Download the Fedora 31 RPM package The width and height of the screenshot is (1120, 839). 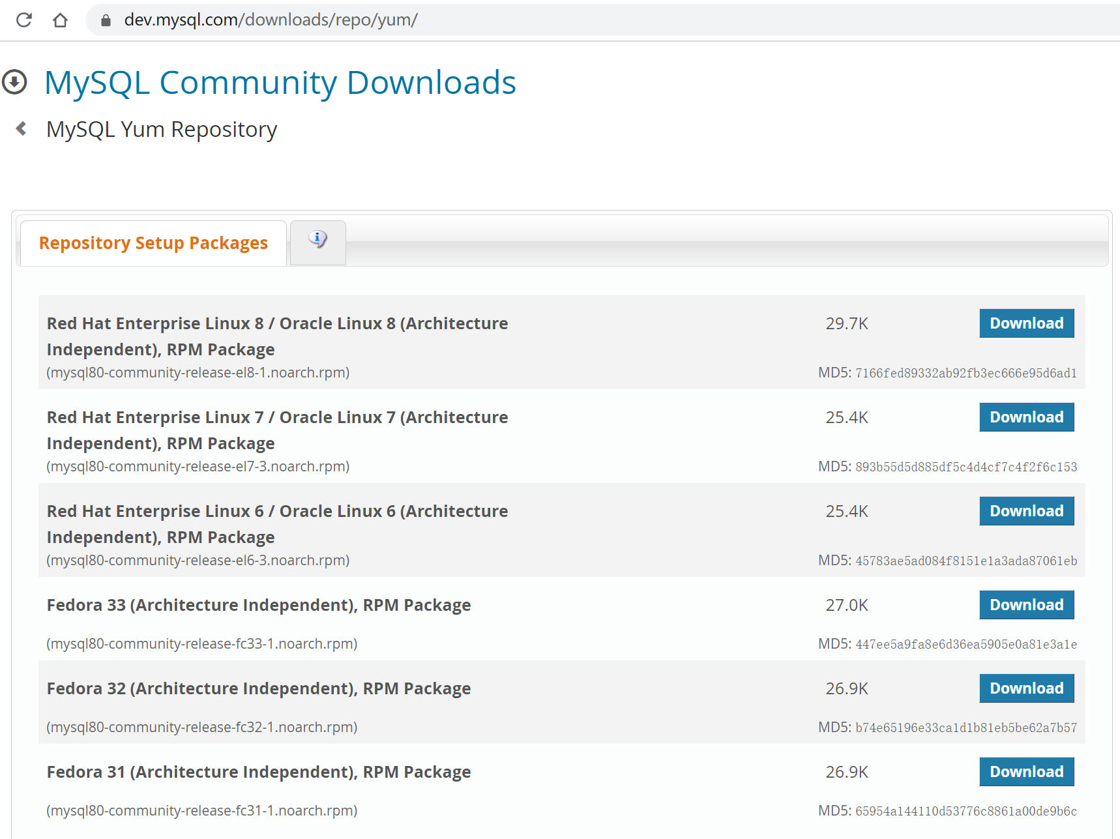1027,772
